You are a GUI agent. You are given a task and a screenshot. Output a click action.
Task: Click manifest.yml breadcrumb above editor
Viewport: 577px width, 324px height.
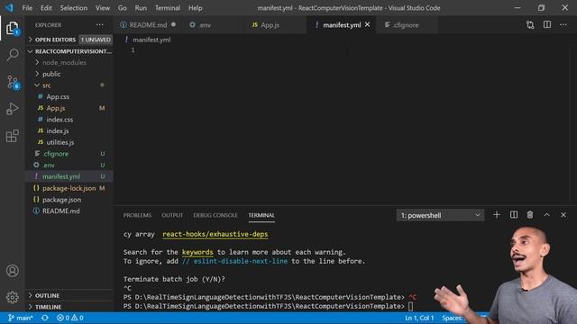pos(151,40)
